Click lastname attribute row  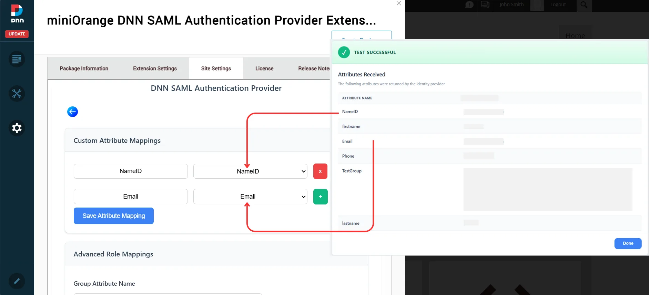489,223
